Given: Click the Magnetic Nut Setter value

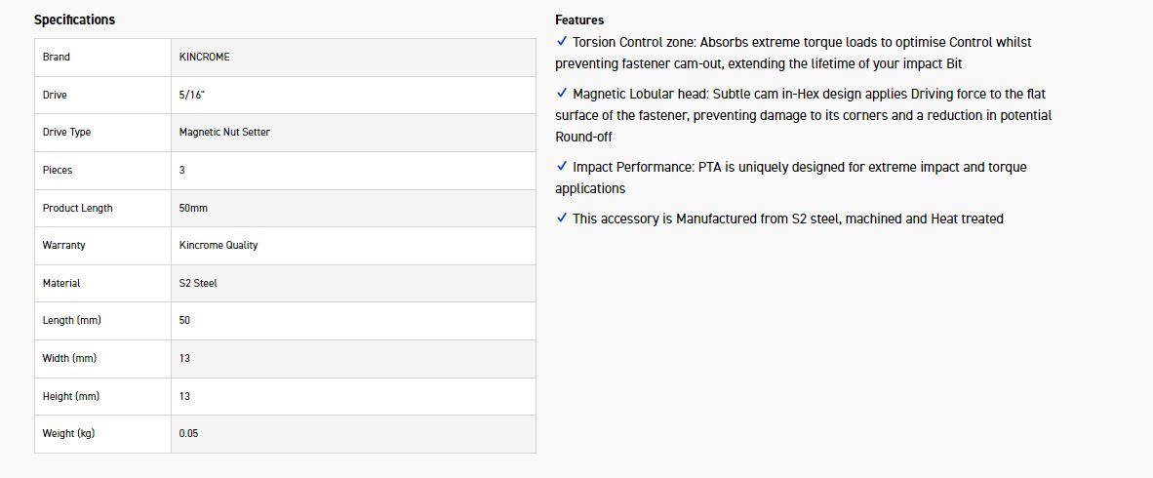Looking at the screenshot, I should (x=224, y=132).
